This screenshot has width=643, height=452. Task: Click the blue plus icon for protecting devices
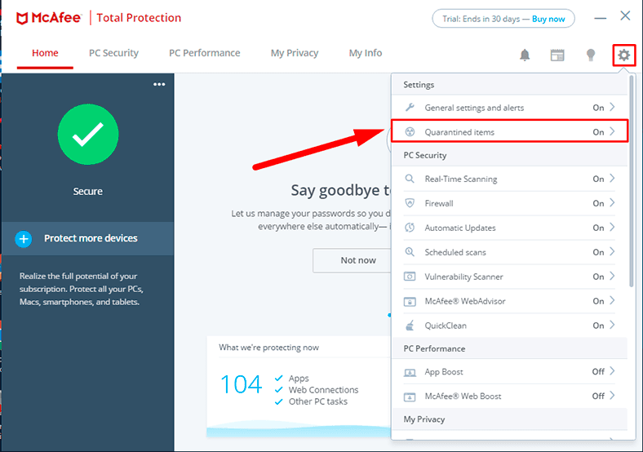[x=24, y=238]
